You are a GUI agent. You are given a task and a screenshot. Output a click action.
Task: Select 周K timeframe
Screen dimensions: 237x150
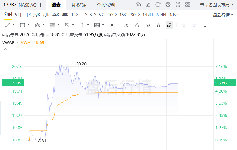tap(37, 15)
